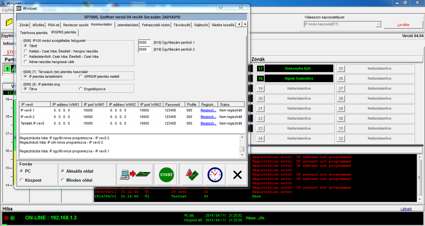This screenshot has width=425, height=226.
Task: Click zone 25 Hatástalanítva entry
Action: tap(379, 69)
